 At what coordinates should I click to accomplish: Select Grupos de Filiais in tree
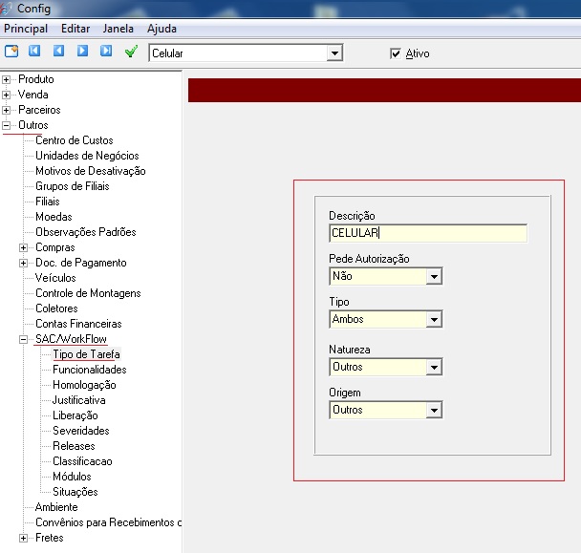[x=73, y=186]
